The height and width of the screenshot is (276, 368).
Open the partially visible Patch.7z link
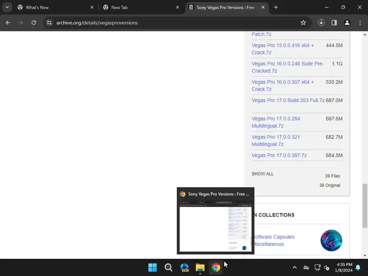click(x=261, y=34)
